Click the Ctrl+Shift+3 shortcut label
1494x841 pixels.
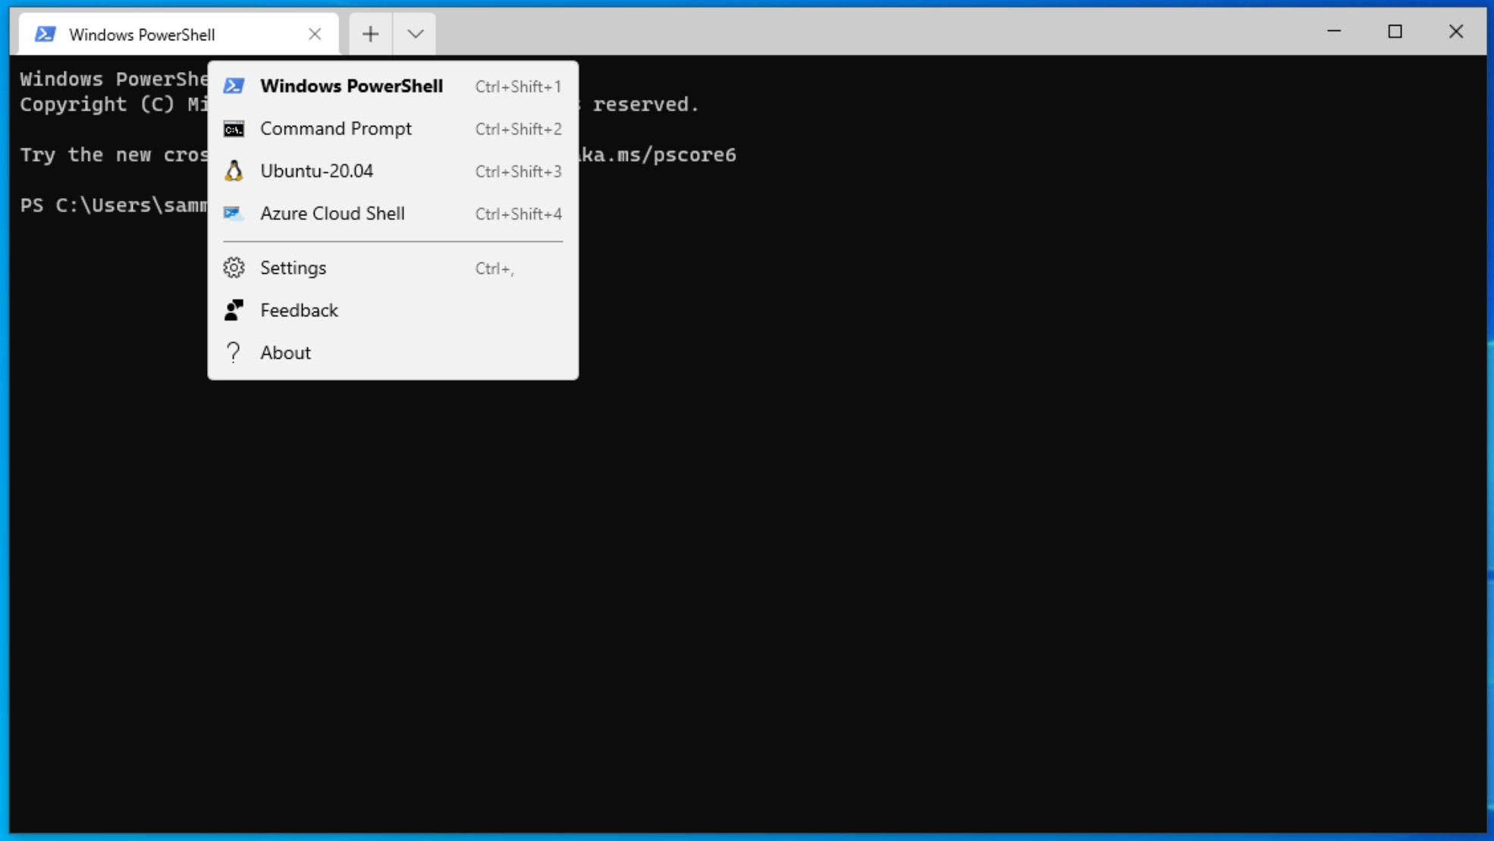point(518,171)
